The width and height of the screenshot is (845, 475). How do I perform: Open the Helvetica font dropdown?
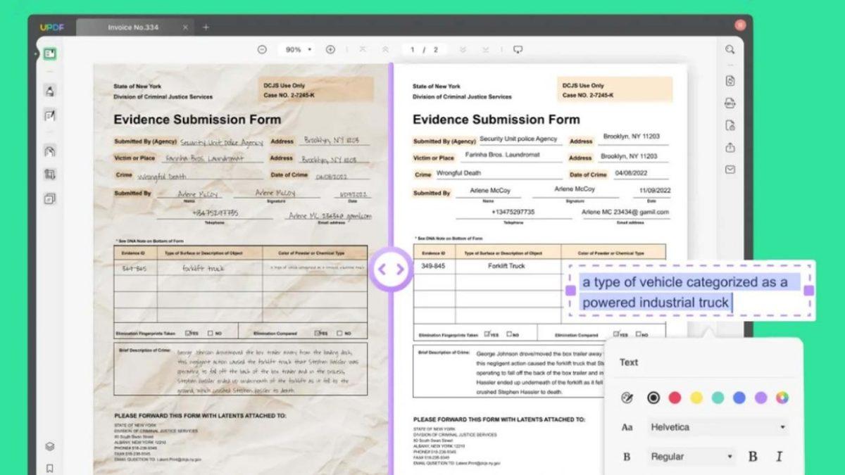tap(717, 426)
